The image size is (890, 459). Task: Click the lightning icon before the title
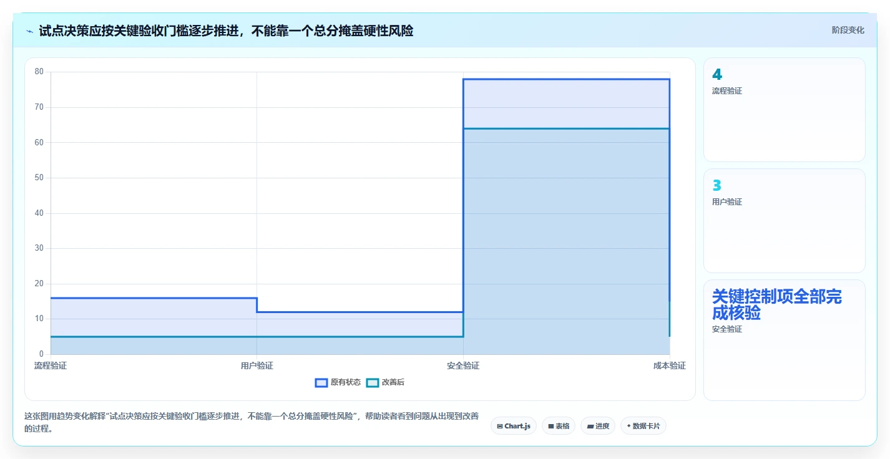[29, 31]
